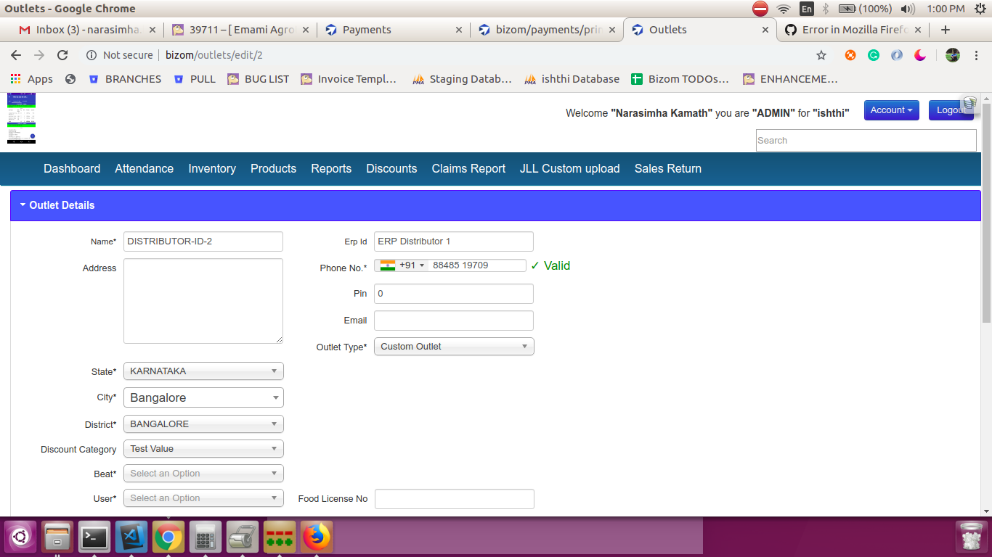Screen dimensions: 992x557
Task: Click the Logout button
Action: pyautogui.click(x=951, y=110)
